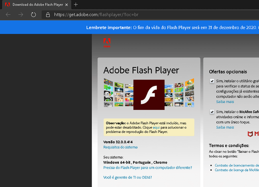
Task: Click the Adobe logo on the page
Action: [107, 43]
